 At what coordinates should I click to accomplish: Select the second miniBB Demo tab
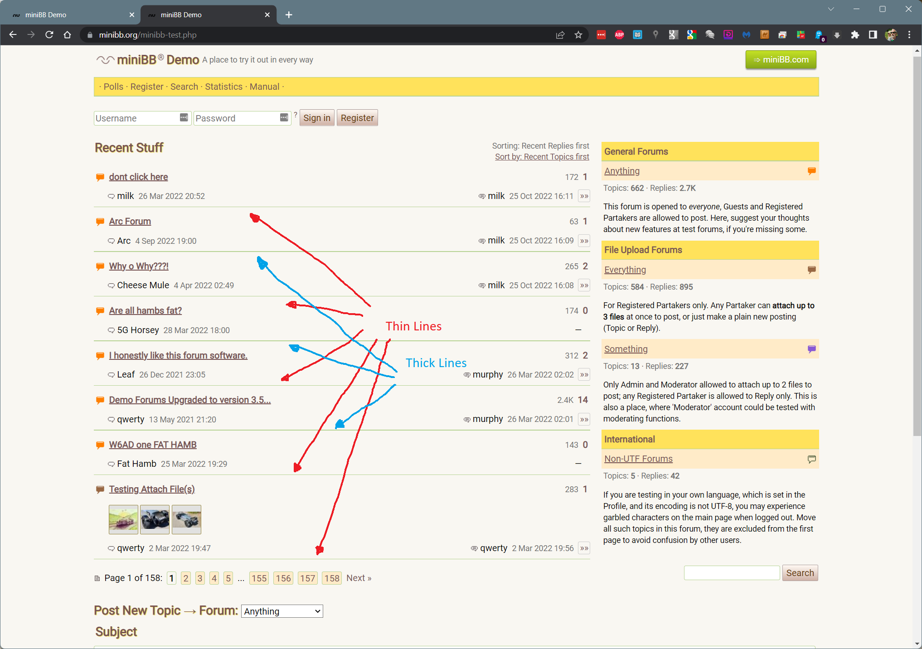(209, 15)
